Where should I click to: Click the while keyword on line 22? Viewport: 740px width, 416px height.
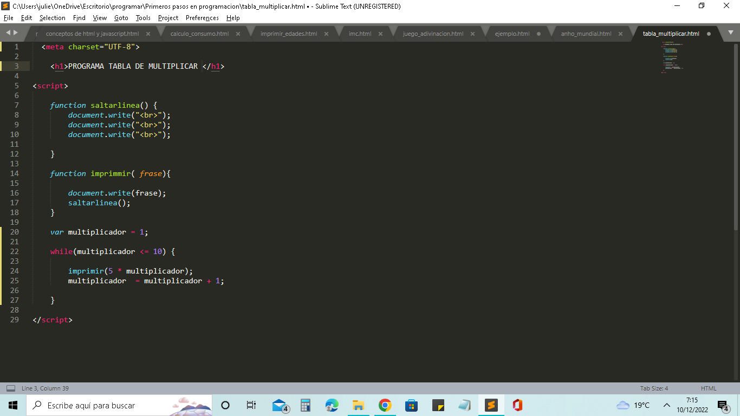coord(61,251)
